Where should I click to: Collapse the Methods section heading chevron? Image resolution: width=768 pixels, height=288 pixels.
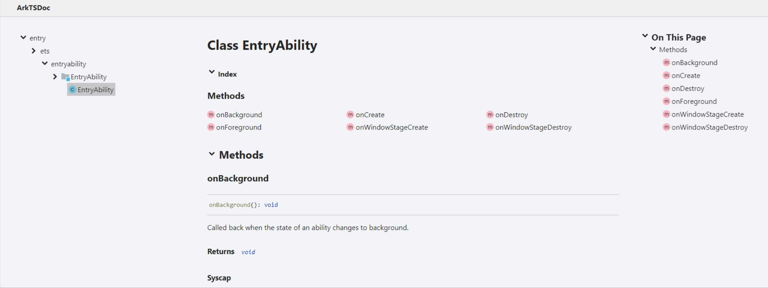(x=212, y=154)
